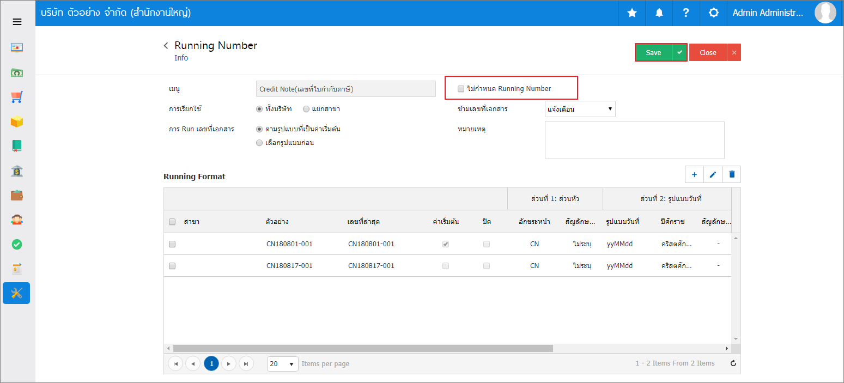Open the Admin Administrator account menu

tap(768, 13)
